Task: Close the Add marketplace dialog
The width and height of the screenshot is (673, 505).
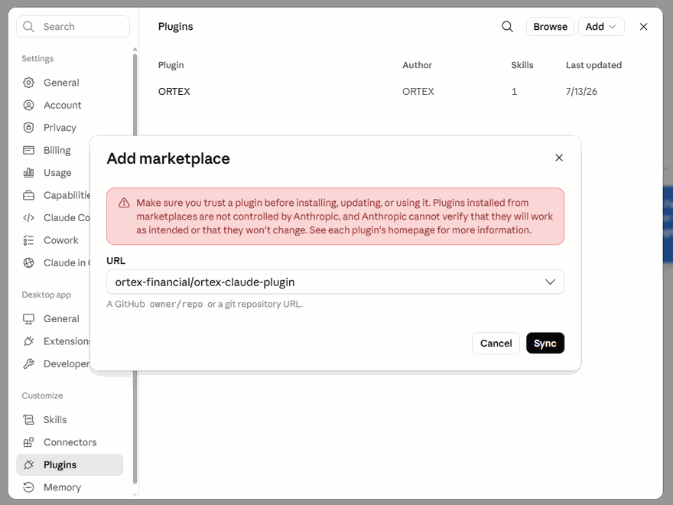Action: (559, 158)
